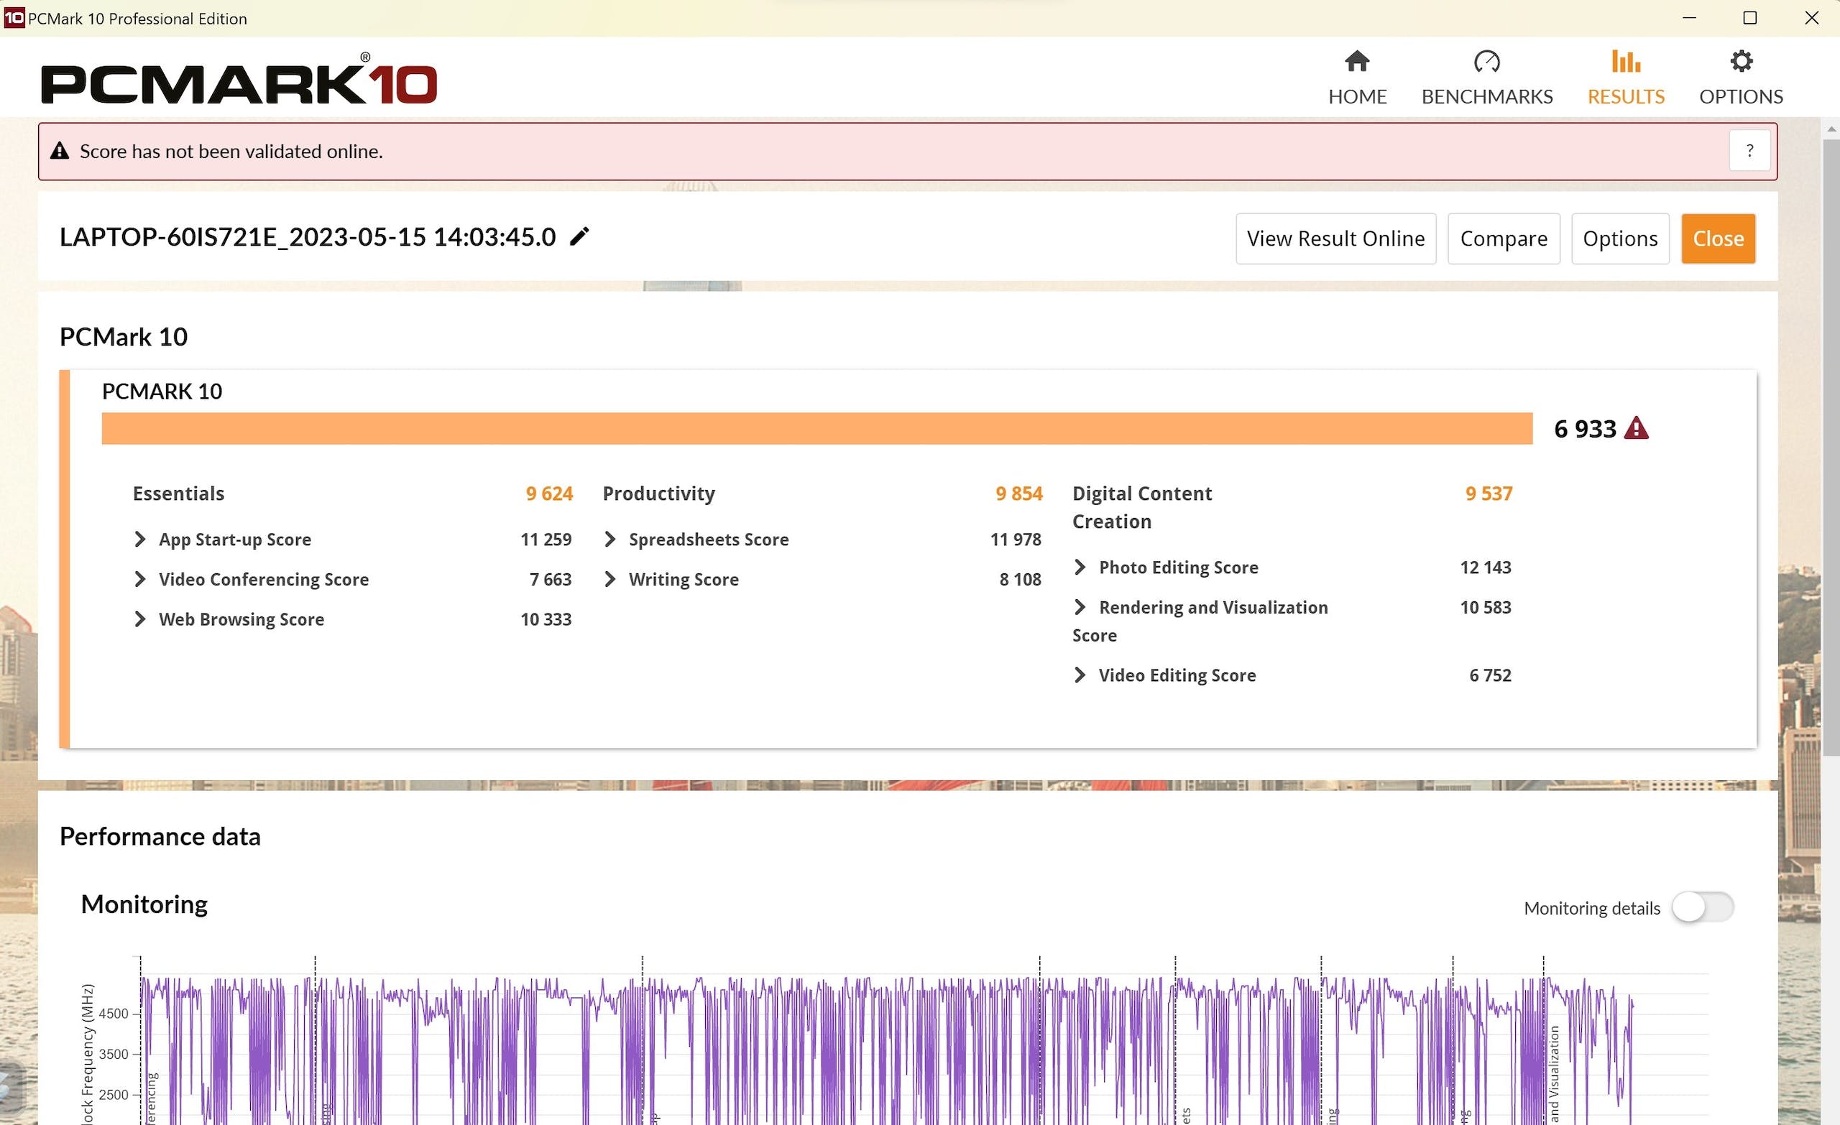Click the Rendering value 10 583
This screenshot has width=1840, height=1125.
[1485, 607]
